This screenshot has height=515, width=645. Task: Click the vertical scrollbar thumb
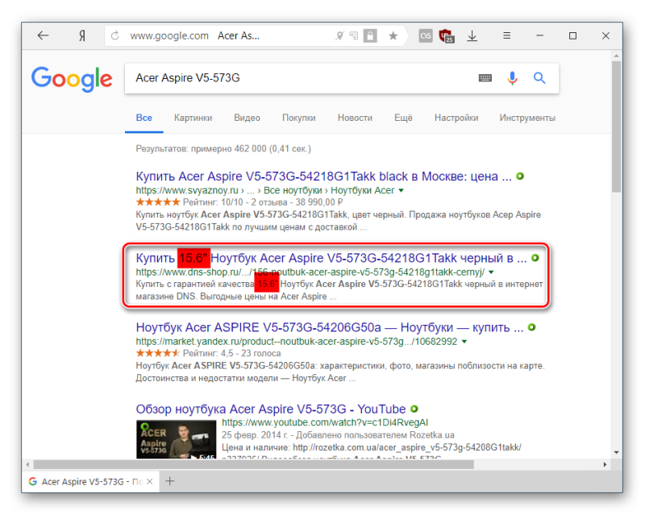pyautogui.click(x=616, y=127)
